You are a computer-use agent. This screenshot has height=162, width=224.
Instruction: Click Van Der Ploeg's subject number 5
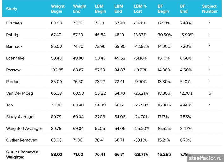210,93
